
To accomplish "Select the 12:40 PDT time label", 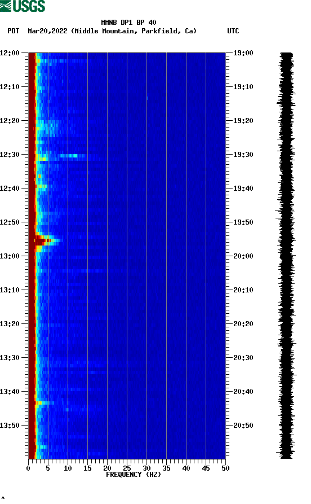I will [x=10, y=188].
